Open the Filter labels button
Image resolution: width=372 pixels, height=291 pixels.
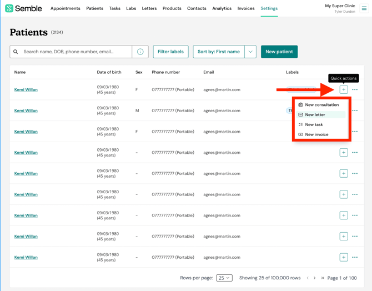[x=170, y=52]
